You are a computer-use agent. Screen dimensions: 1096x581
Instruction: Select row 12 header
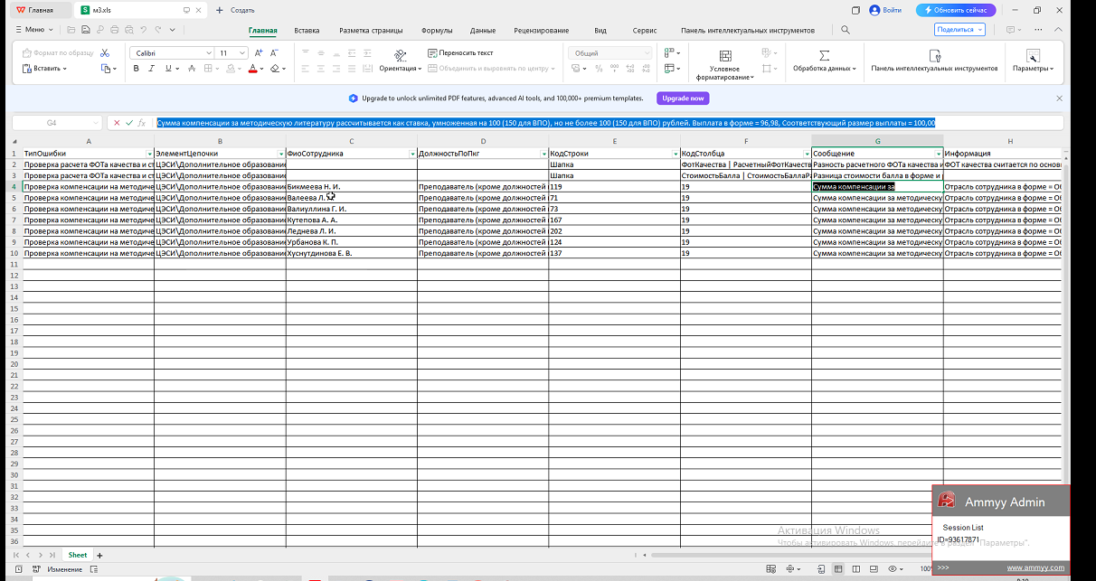coord(14,276)
